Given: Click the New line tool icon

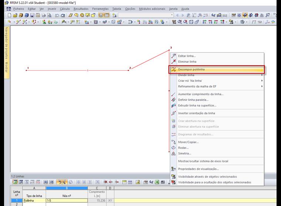Looking at the screenshot, I should [x=18, y=22].
